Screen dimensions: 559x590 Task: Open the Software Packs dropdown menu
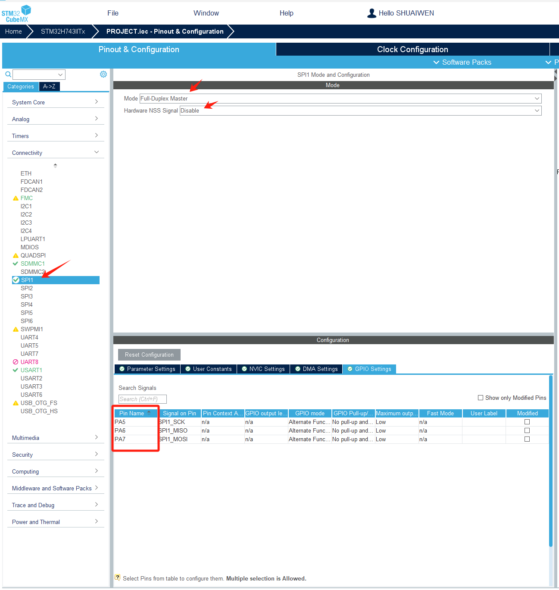click(462, 62)
